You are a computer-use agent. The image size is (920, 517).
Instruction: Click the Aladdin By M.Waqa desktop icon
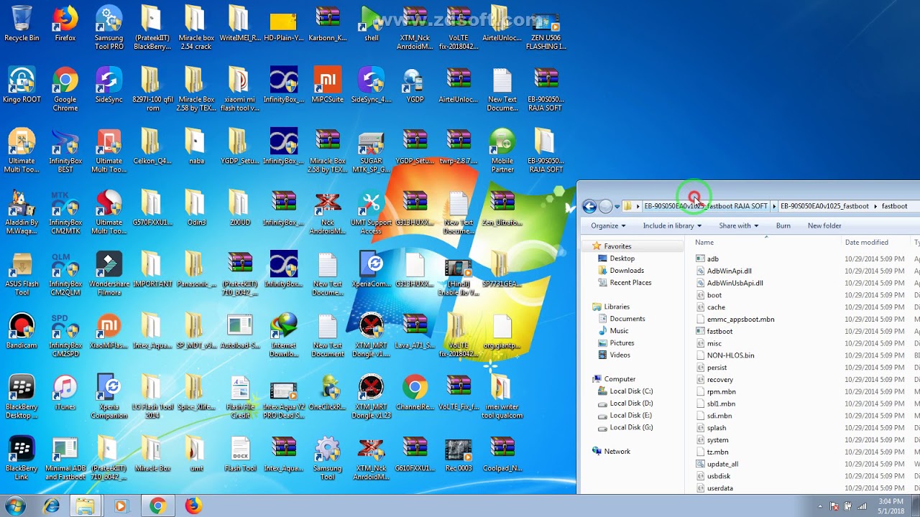click(x=22, y=213)
